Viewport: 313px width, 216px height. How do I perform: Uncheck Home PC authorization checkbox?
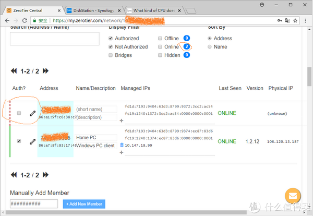coord(19,141)
